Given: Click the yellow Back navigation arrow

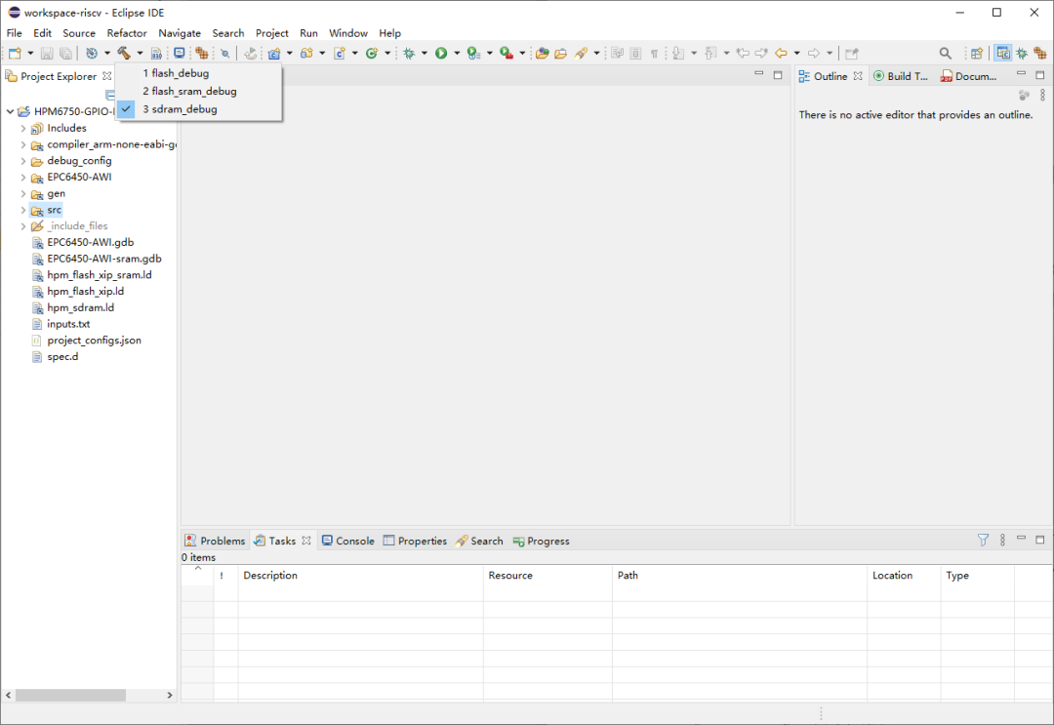Looking at the screenshot, I should [x=781, y=53].
